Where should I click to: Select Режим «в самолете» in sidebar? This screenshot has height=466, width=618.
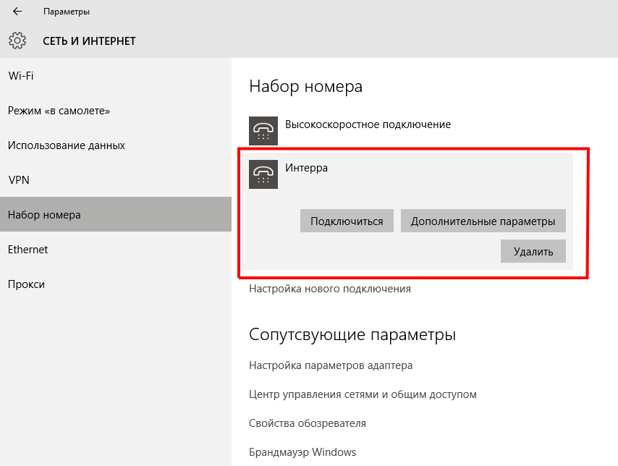pos(59,111)
